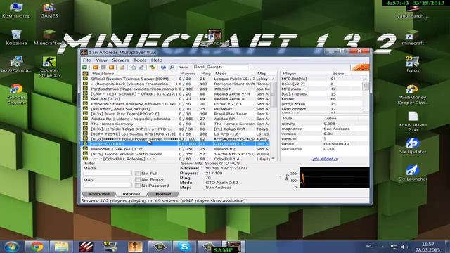Select the Корзина recycle bin icon

click(x=16, y=37)
